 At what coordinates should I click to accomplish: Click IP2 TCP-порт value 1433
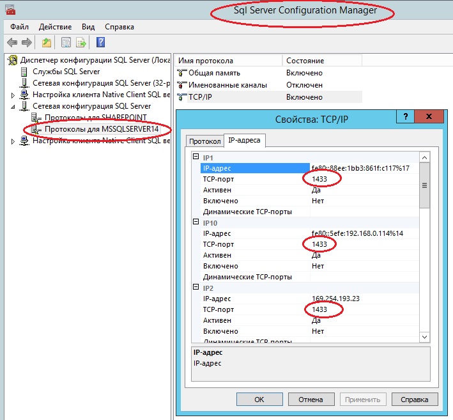tap(319, 309)
